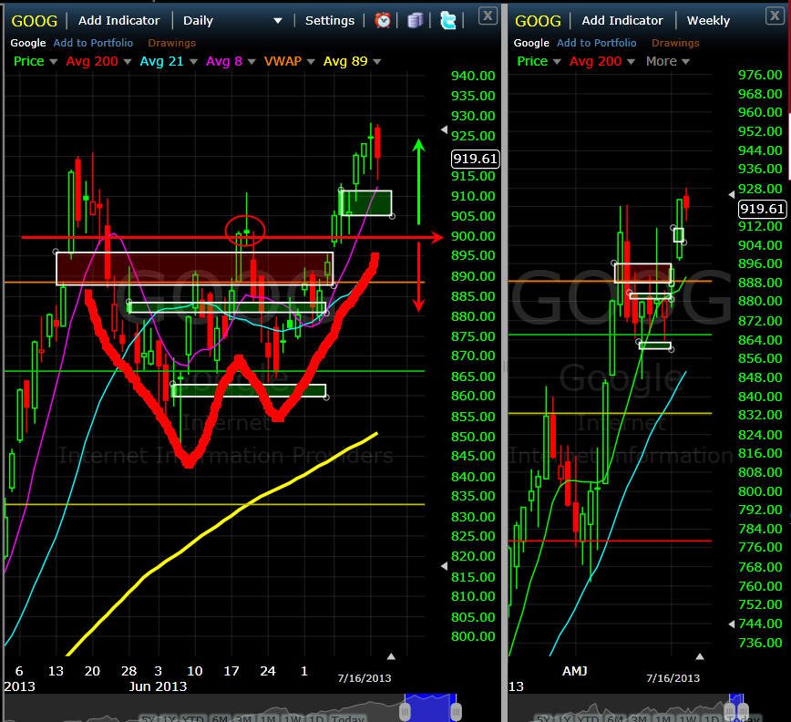This screenshot has width=791, height=722.
Task: Select the 6M range in Daily chart
Action: (x=221, y=718)
